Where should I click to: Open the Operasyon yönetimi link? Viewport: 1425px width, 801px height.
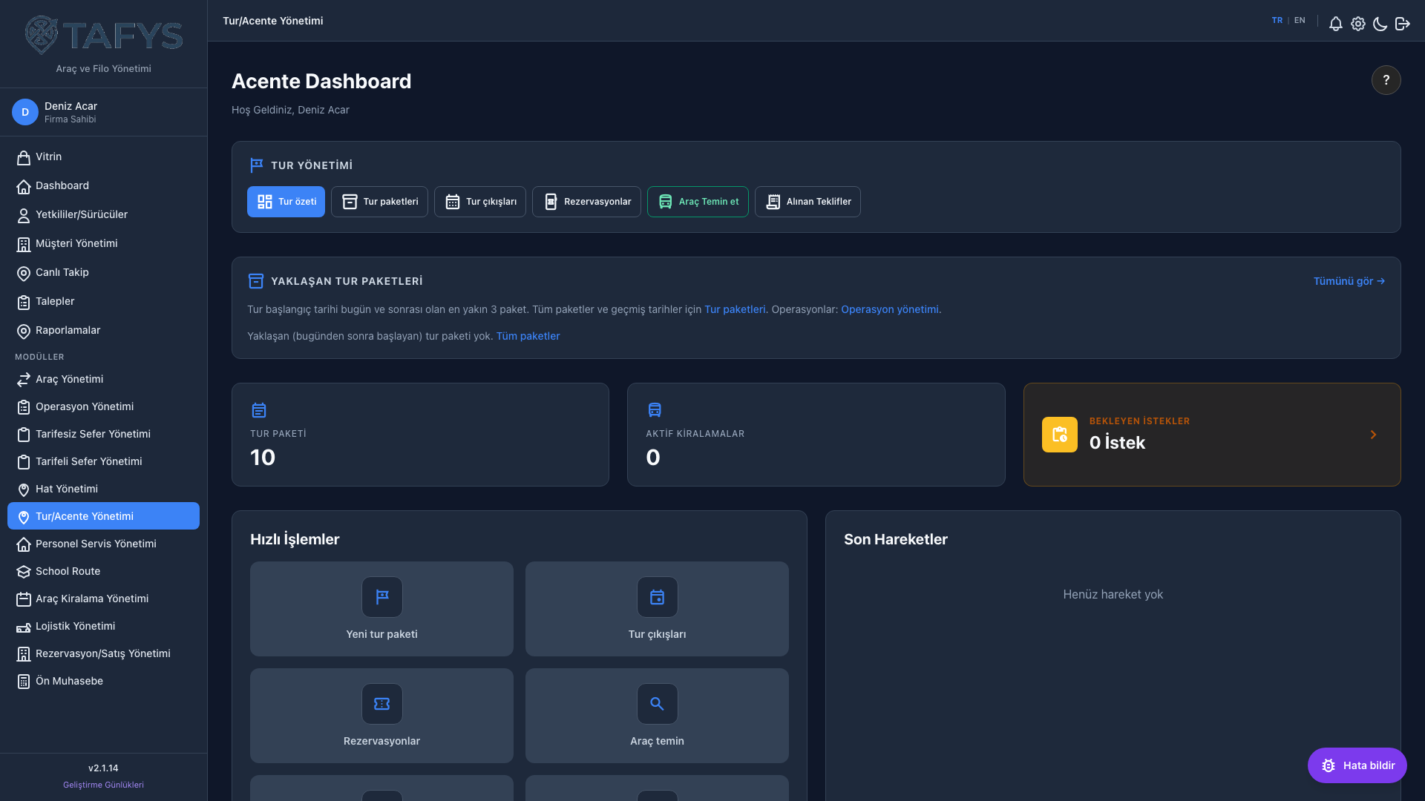(x=889, y=309)
